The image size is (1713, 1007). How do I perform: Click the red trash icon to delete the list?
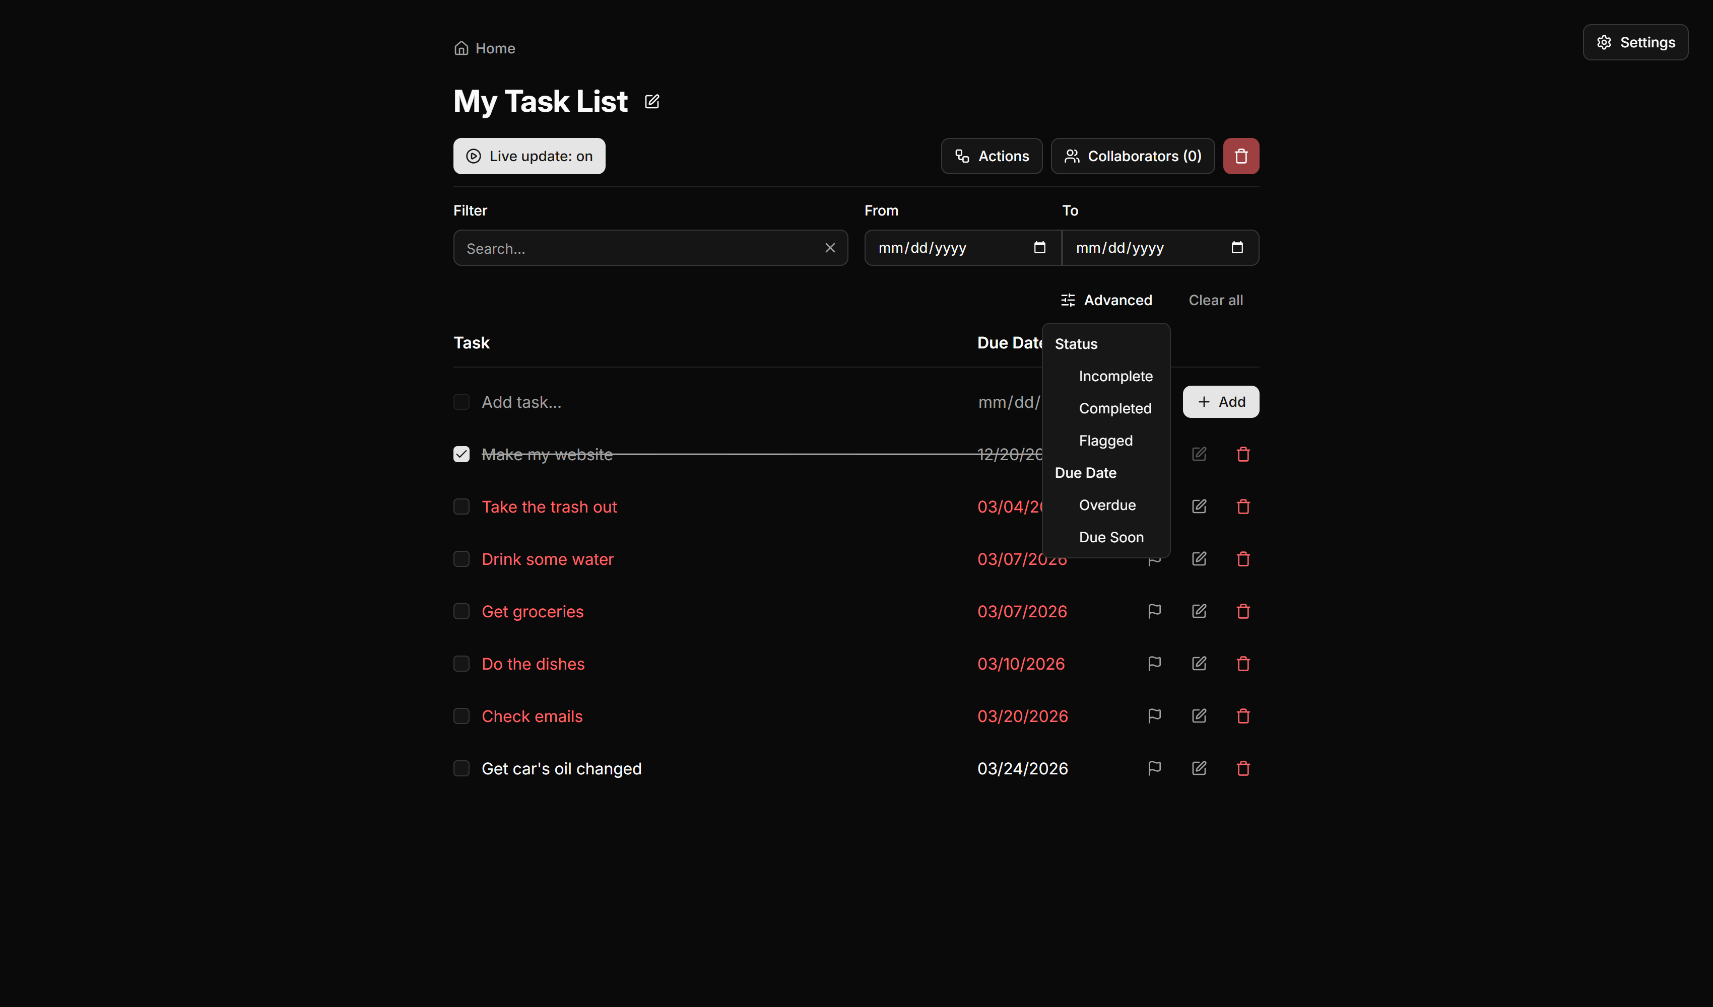[x=1240, y=156]
